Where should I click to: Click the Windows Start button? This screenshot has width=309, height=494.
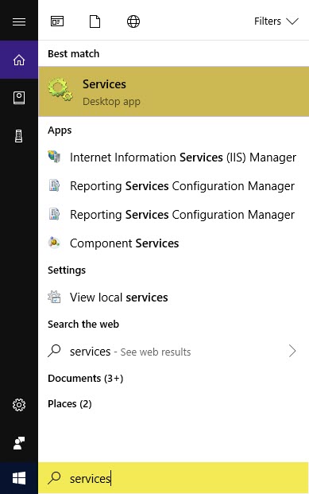(19, 478)
